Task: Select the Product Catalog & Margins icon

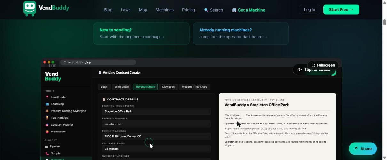Action: pos(47,111)
